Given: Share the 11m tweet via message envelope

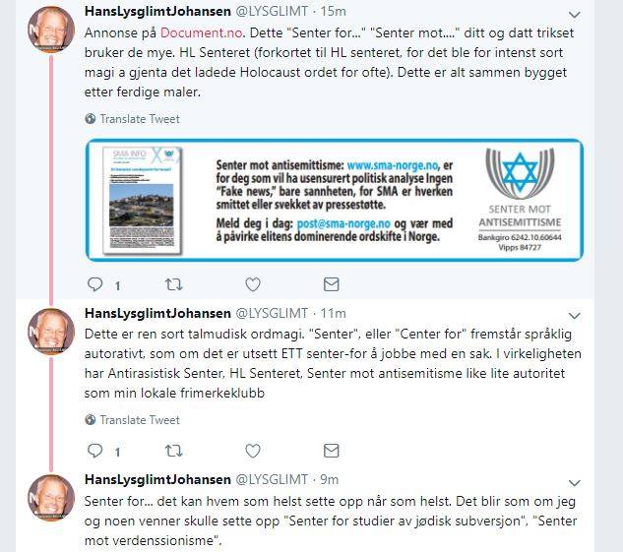Looking at the screenshot, I should pyautogui.click(x=332, y=451).
